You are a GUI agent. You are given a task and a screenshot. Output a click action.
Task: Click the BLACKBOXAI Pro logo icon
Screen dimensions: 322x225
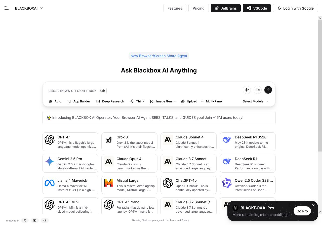click(235, 208)
